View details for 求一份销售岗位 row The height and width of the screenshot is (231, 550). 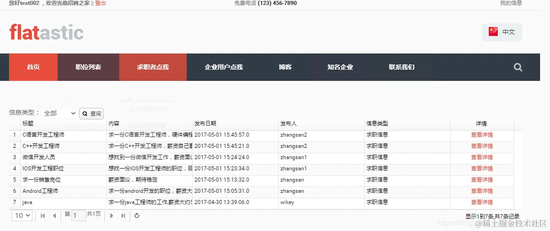tap(482, 180)
